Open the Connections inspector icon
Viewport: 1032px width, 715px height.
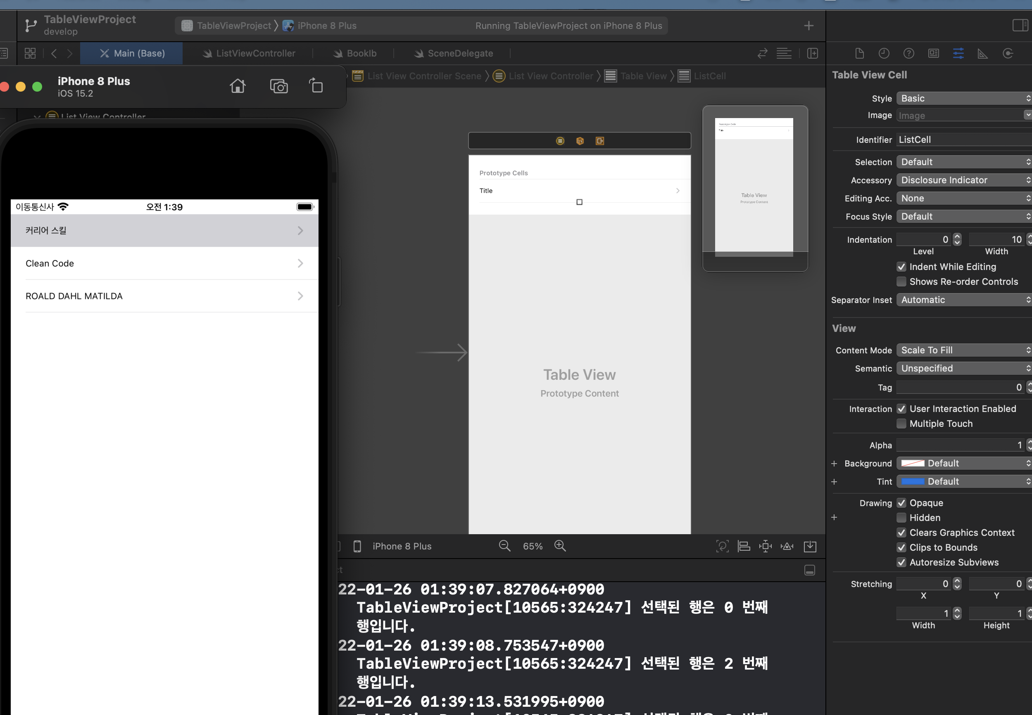[x=1007, y=54]
